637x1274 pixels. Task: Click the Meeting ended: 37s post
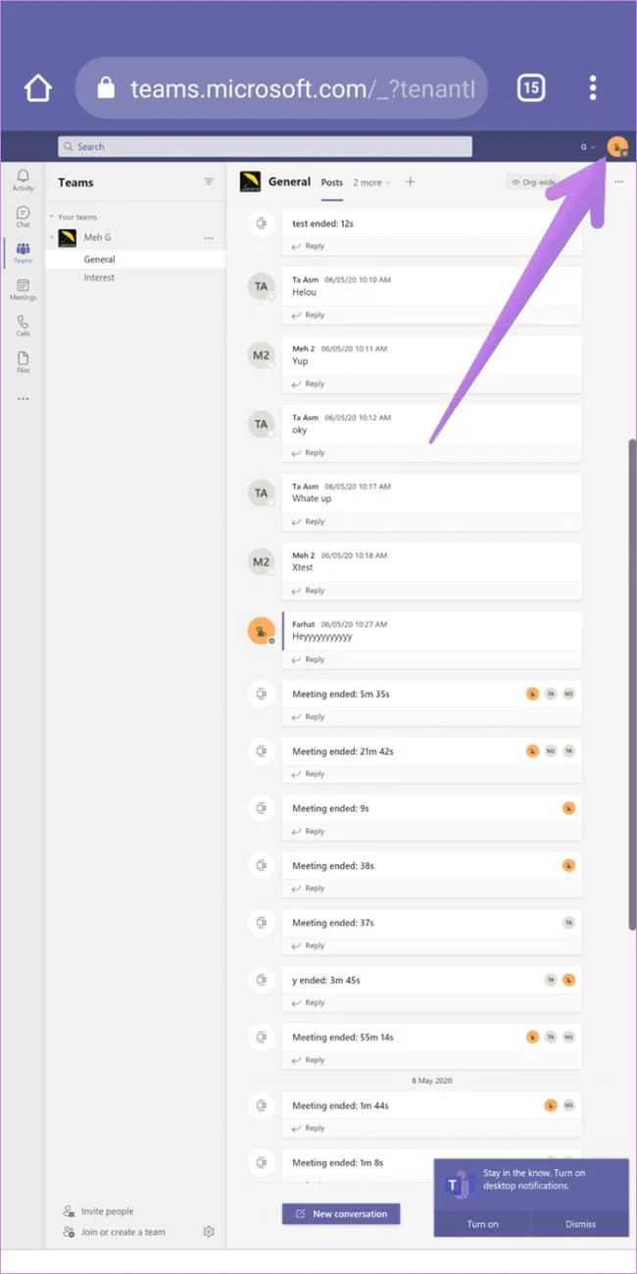pyautogui.click(x=432, y=923)
